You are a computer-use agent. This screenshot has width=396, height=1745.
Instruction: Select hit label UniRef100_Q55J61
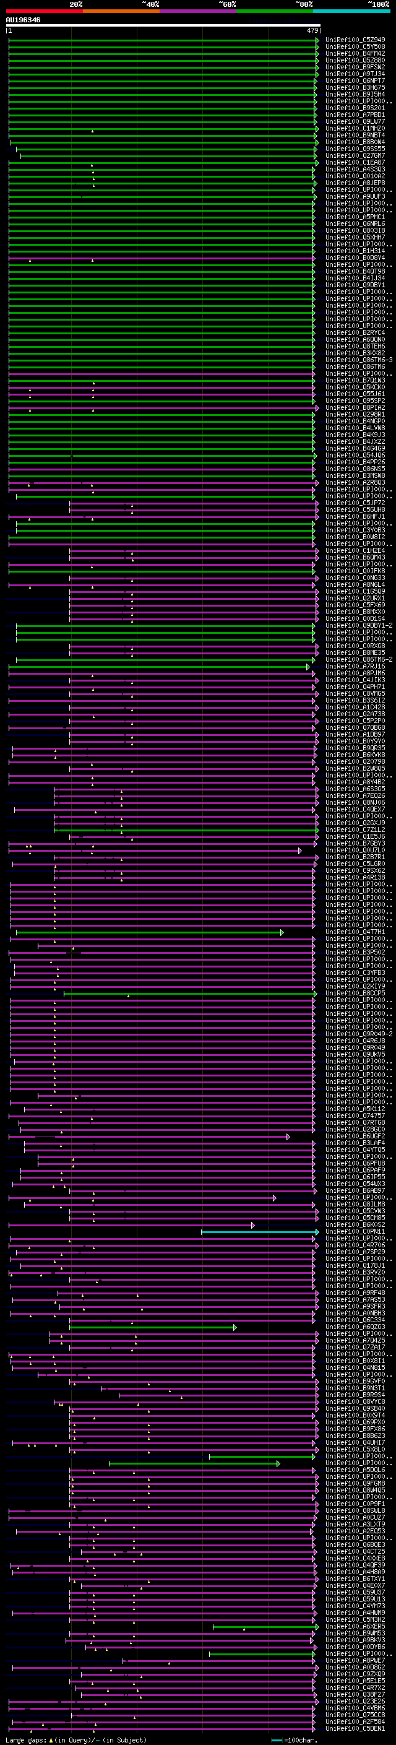(355, 394)
